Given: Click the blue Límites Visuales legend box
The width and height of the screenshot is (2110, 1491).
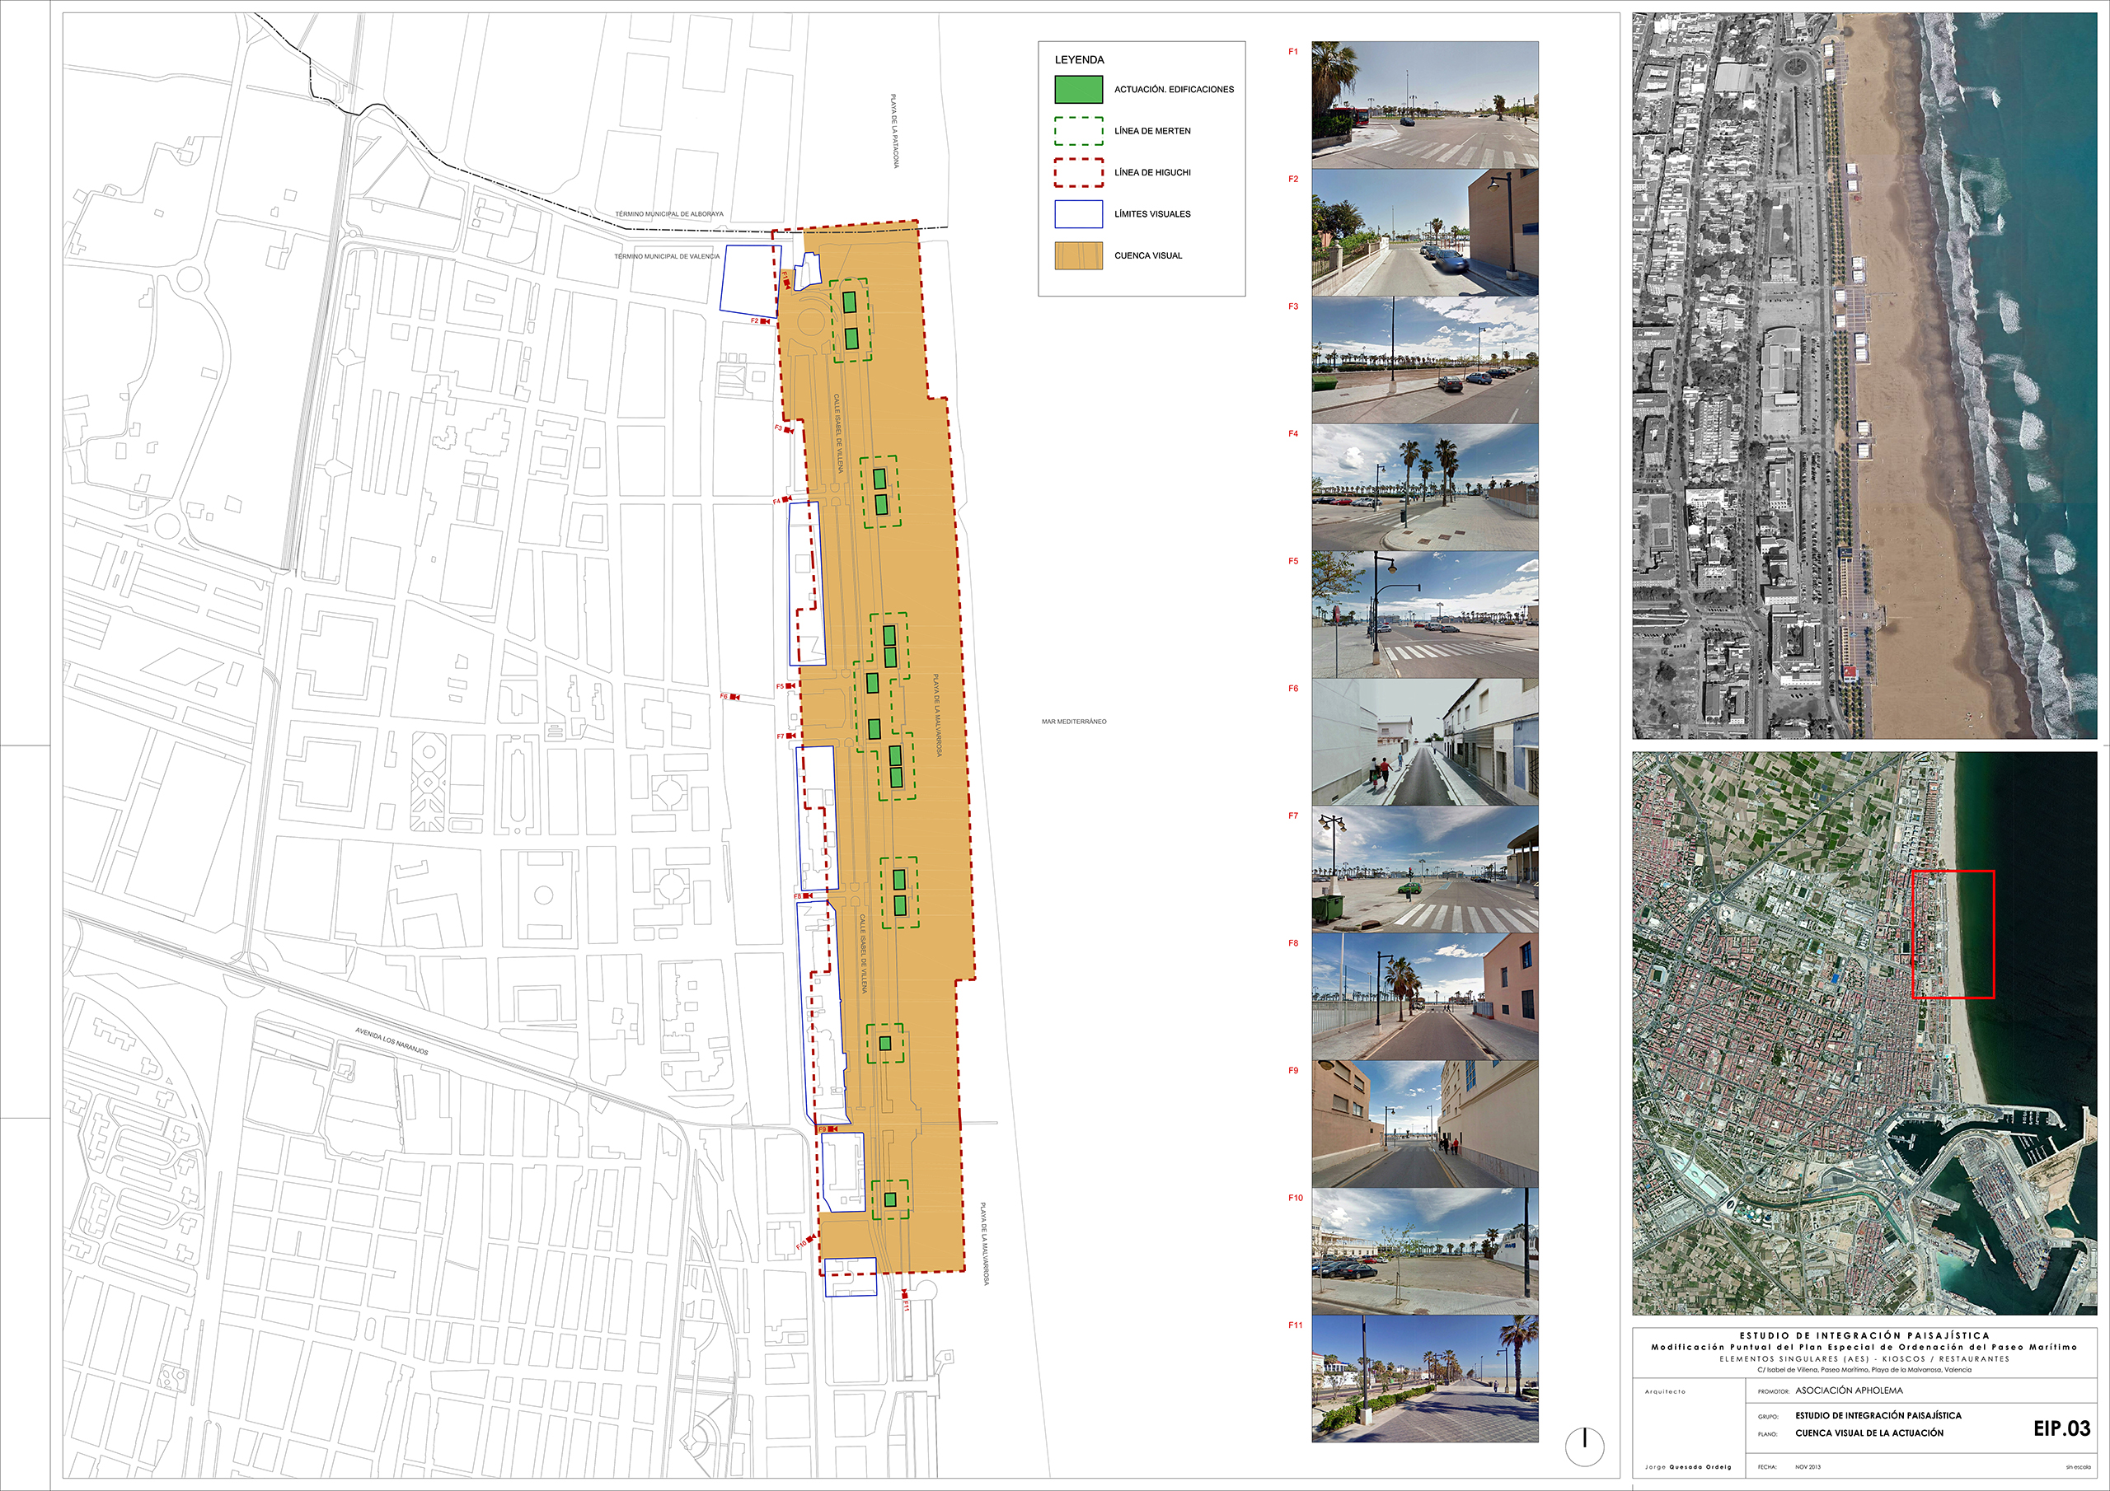Looking at the screenshot, I should coord(1078,214).
